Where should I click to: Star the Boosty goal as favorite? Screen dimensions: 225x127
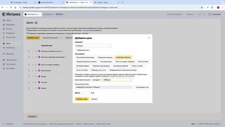tap(36, 77)
